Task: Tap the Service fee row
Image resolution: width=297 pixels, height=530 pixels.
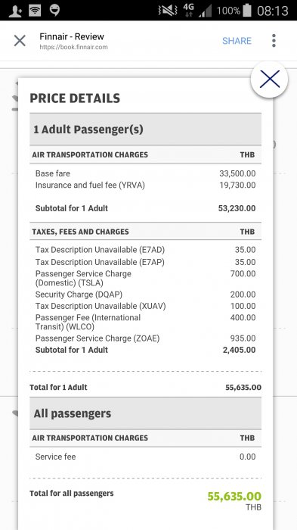Action: (145, 457)
